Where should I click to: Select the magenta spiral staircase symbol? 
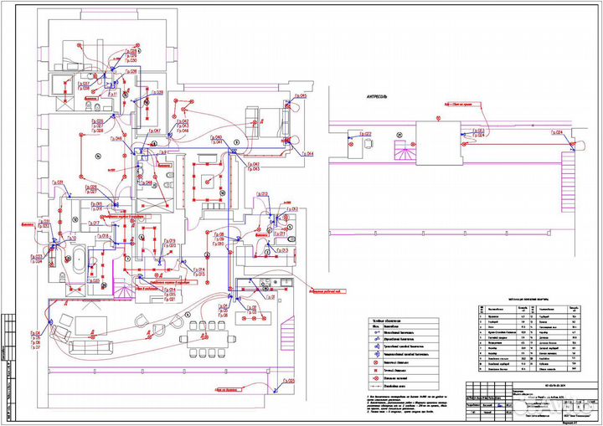point(123,291)
